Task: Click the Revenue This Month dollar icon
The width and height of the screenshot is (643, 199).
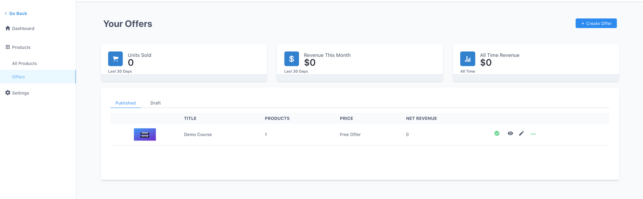Action: pos(291,59)
